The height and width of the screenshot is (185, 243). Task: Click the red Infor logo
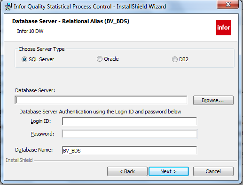coord(224,28)
